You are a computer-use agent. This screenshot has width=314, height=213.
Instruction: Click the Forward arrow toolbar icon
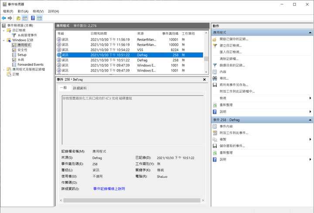(10, 18)
